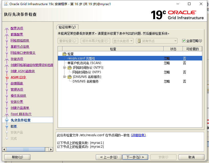Click the red ASM 口令 step marker icon

7,77
